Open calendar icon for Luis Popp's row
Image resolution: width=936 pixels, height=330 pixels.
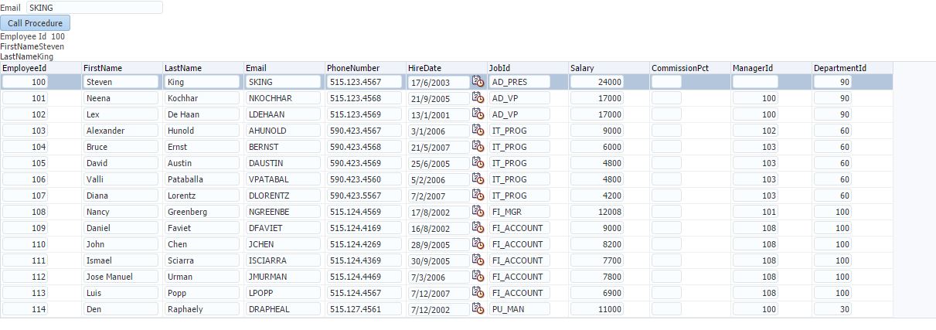tap(478, 292)
